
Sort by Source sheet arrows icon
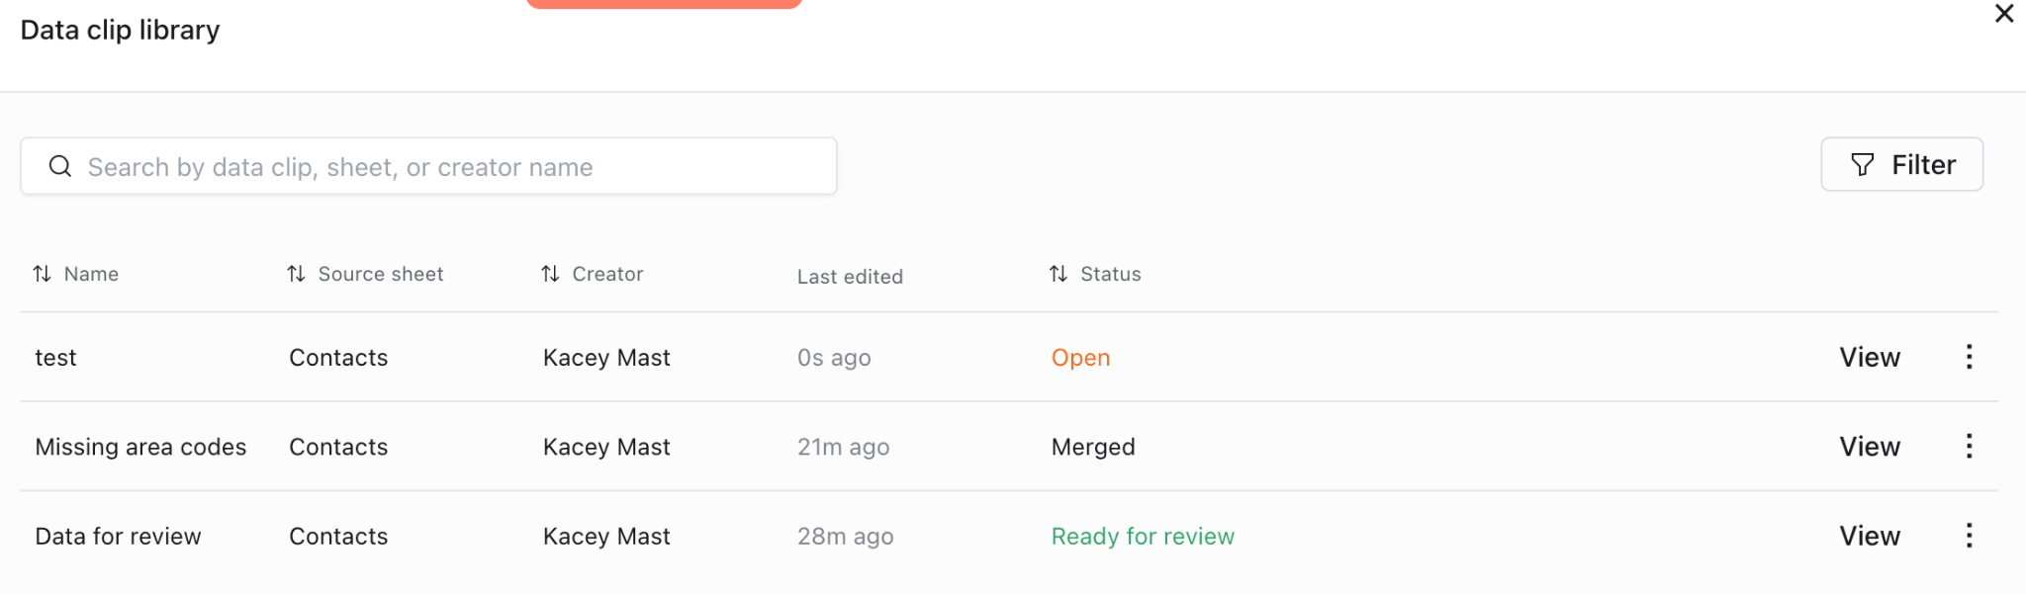[296, 274]
